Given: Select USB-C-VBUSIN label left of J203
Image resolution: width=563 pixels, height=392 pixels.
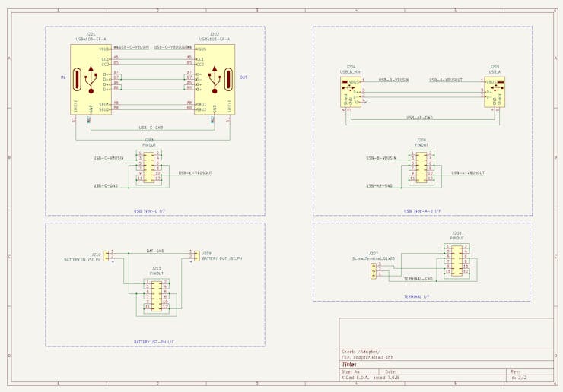Looking at the screenshot, I should tap(109, 158).
